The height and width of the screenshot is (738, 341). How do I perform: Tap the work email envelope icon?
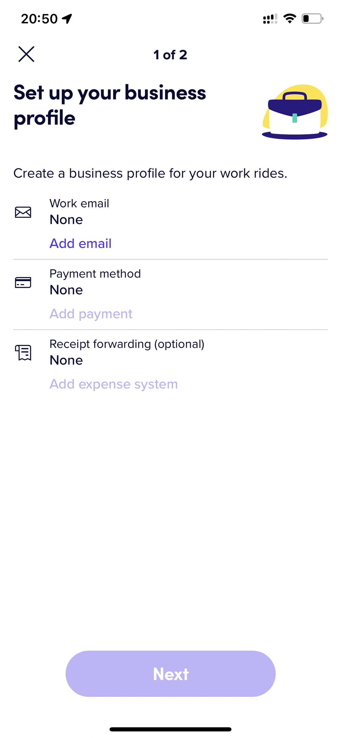click(x=23, y=212)
